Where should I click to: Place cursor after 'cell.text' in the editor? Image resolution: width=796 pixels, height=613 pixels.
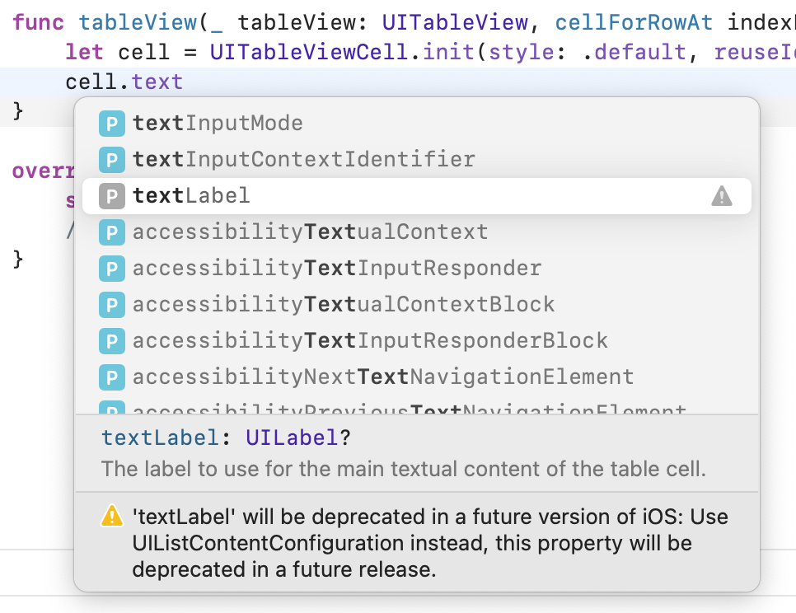(184, 82)
